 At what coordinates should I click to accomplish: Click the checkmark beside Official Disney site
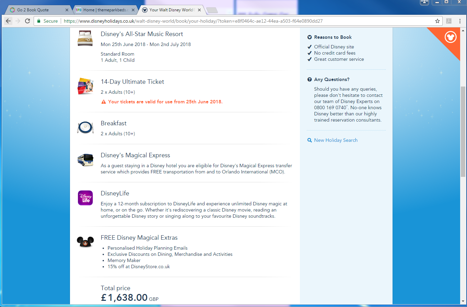pyautogui.click(x=310, y=47)
